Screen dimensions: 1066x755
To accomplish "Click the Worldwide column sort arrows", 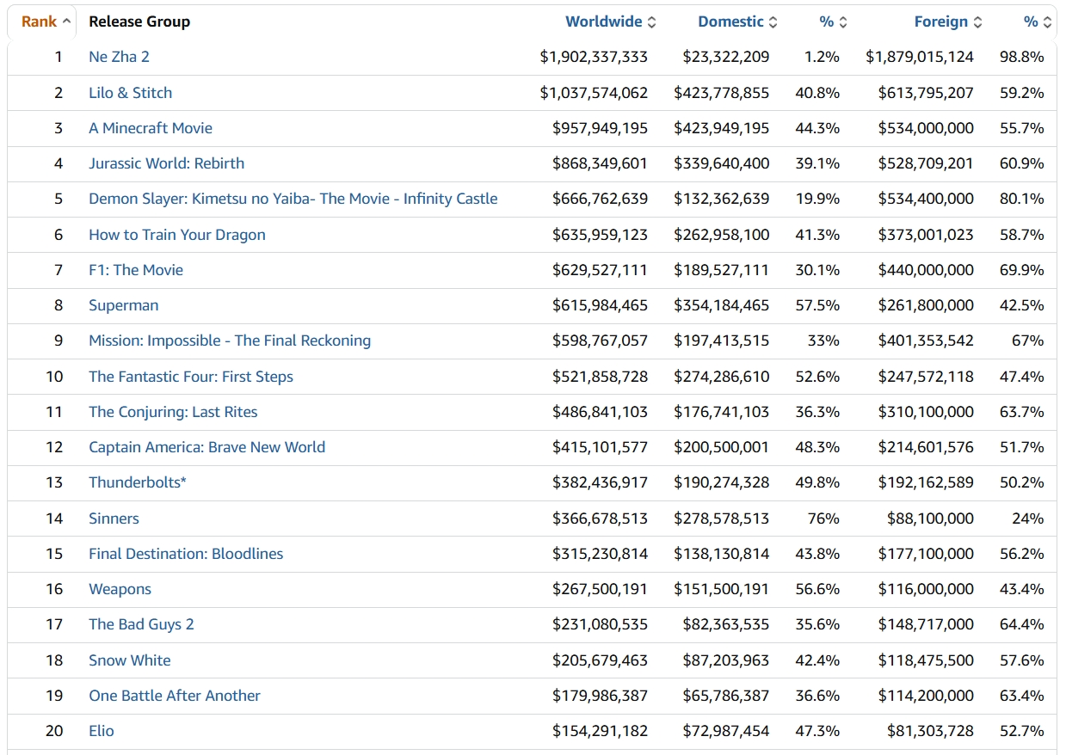I will [651, 22].
